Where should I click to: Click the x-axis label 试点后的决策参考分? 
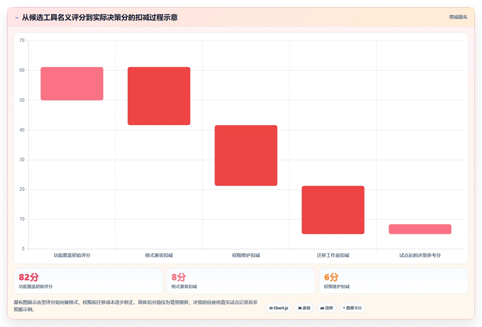point(420,255)
